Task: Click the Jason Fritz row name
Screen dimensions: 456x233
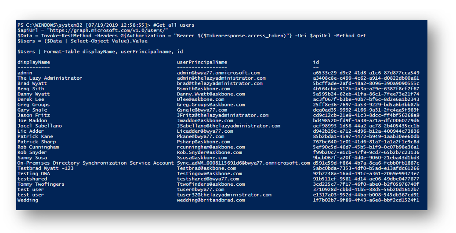Action: pyautogui.click(x=34, y=115)
